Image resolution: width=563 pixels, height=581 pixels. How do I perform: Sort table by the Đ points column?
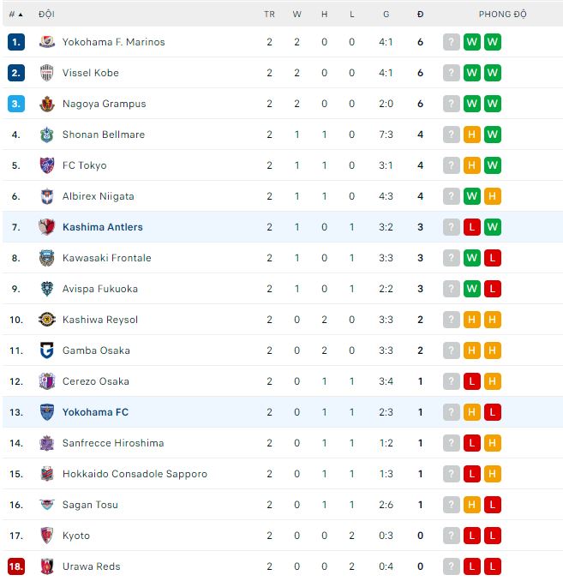coord(420,15)
